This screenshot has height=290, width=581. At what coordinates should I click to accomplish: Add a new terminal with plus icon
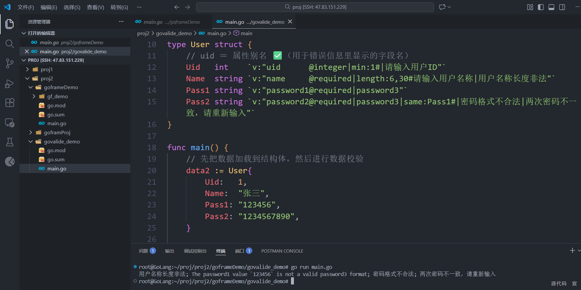click(x=573, y=250)
